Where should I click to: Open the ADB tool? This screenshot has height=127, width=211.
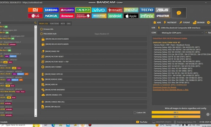157,22
